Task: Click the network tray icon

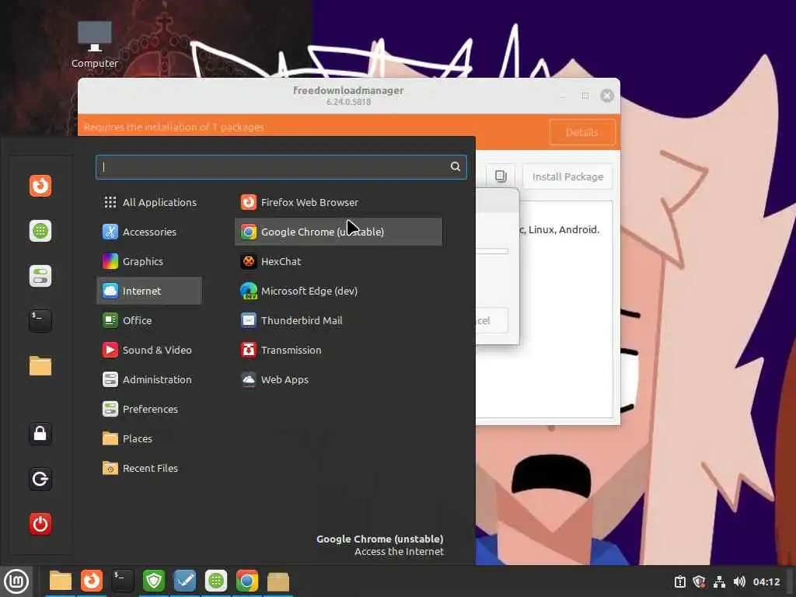Action: coord(719,581)
